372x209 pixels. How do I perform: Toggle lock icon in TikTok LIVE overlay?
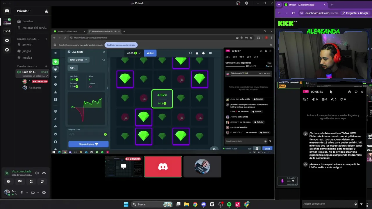point(350,92)
